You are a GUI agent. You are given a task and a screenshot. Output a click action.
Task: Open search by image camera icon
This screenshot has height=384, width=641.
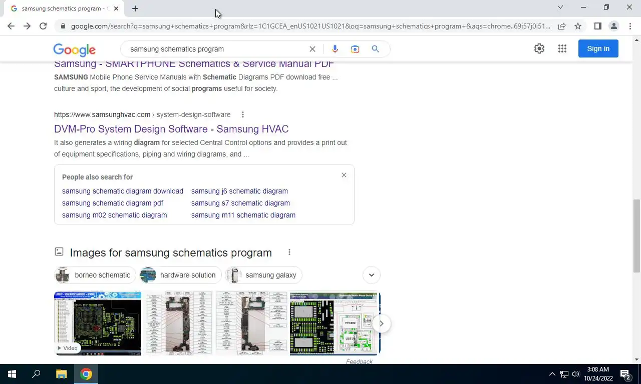tap(355, 49)
